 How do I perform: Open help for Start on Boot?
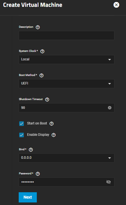52,124
